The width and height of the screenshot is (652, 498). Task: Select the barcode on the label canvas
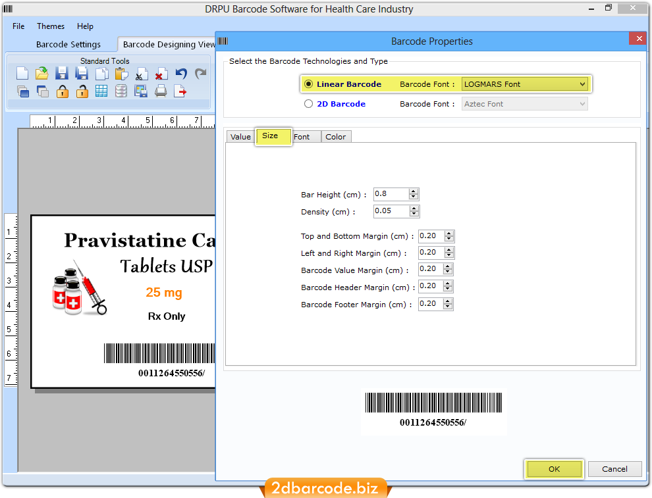[x=159, y=360]
